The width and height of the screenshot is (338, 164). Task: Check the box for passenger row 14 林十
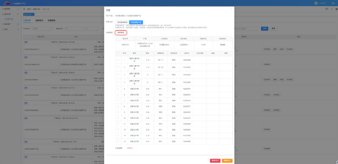118,141
